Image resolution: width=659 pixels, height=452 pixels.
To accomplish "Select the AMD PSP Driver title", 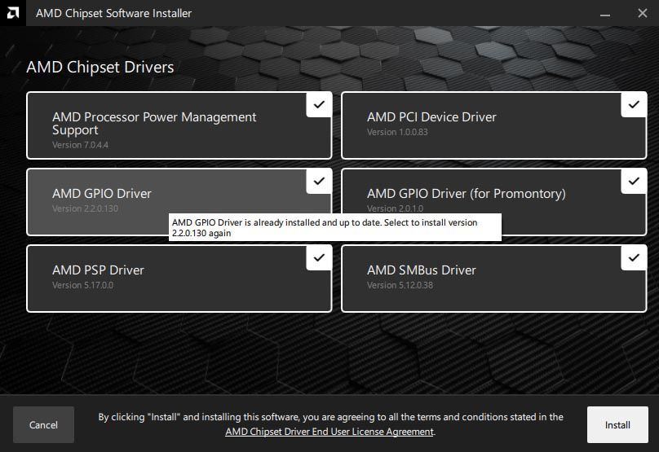I will pos(98,270).
